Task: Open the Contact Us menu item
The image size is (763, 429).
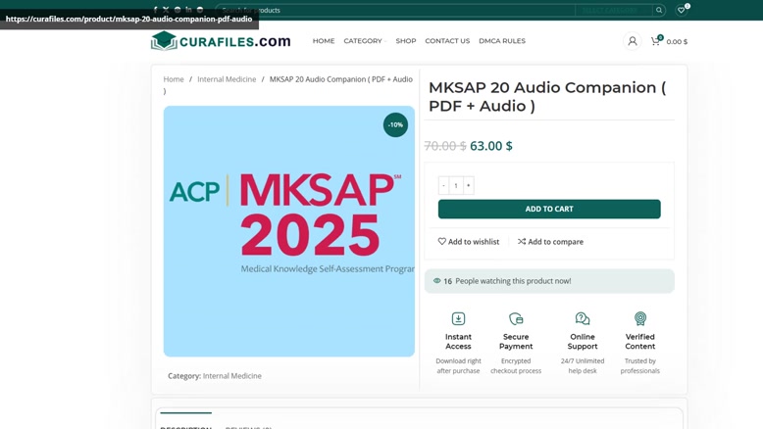Action: (447, 41)
